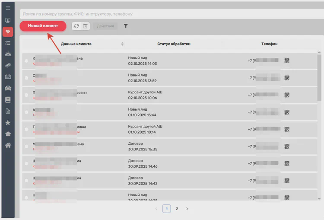
Task: Select the first client row radio button
Action: click(x=26, y=61)
